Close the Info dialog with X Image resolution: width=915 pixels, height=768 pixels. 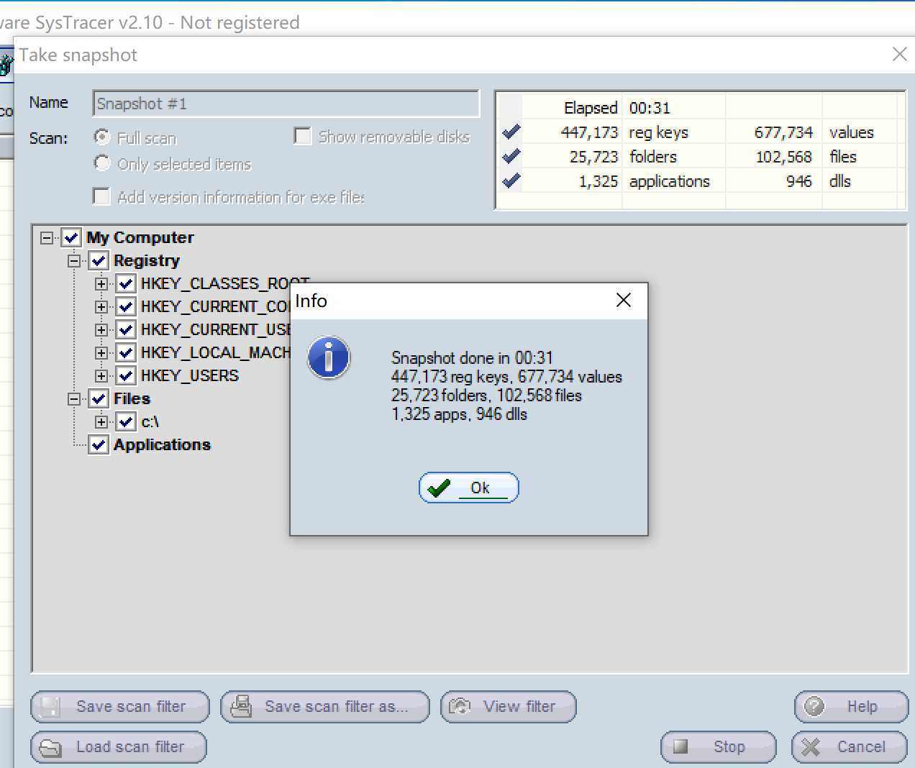click(x=624, y=300)
